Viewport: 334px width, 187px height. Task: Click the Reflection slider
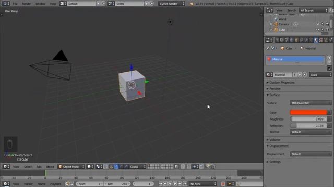(x=308, y=126)
